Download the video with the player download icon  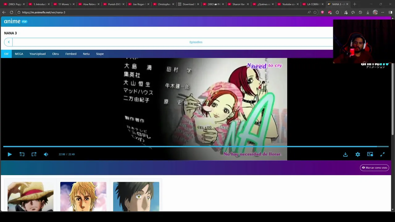[345, 154]
